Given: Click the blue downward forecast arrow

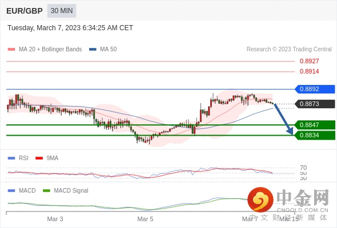Looking at the screenshot, I should click(x=284, y=119).
